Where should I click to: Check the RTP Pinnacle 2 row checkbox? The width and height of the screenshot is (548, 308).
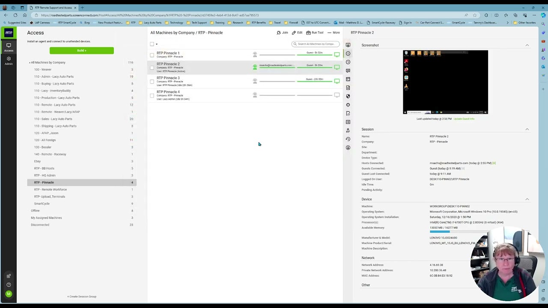click(152, 67)
